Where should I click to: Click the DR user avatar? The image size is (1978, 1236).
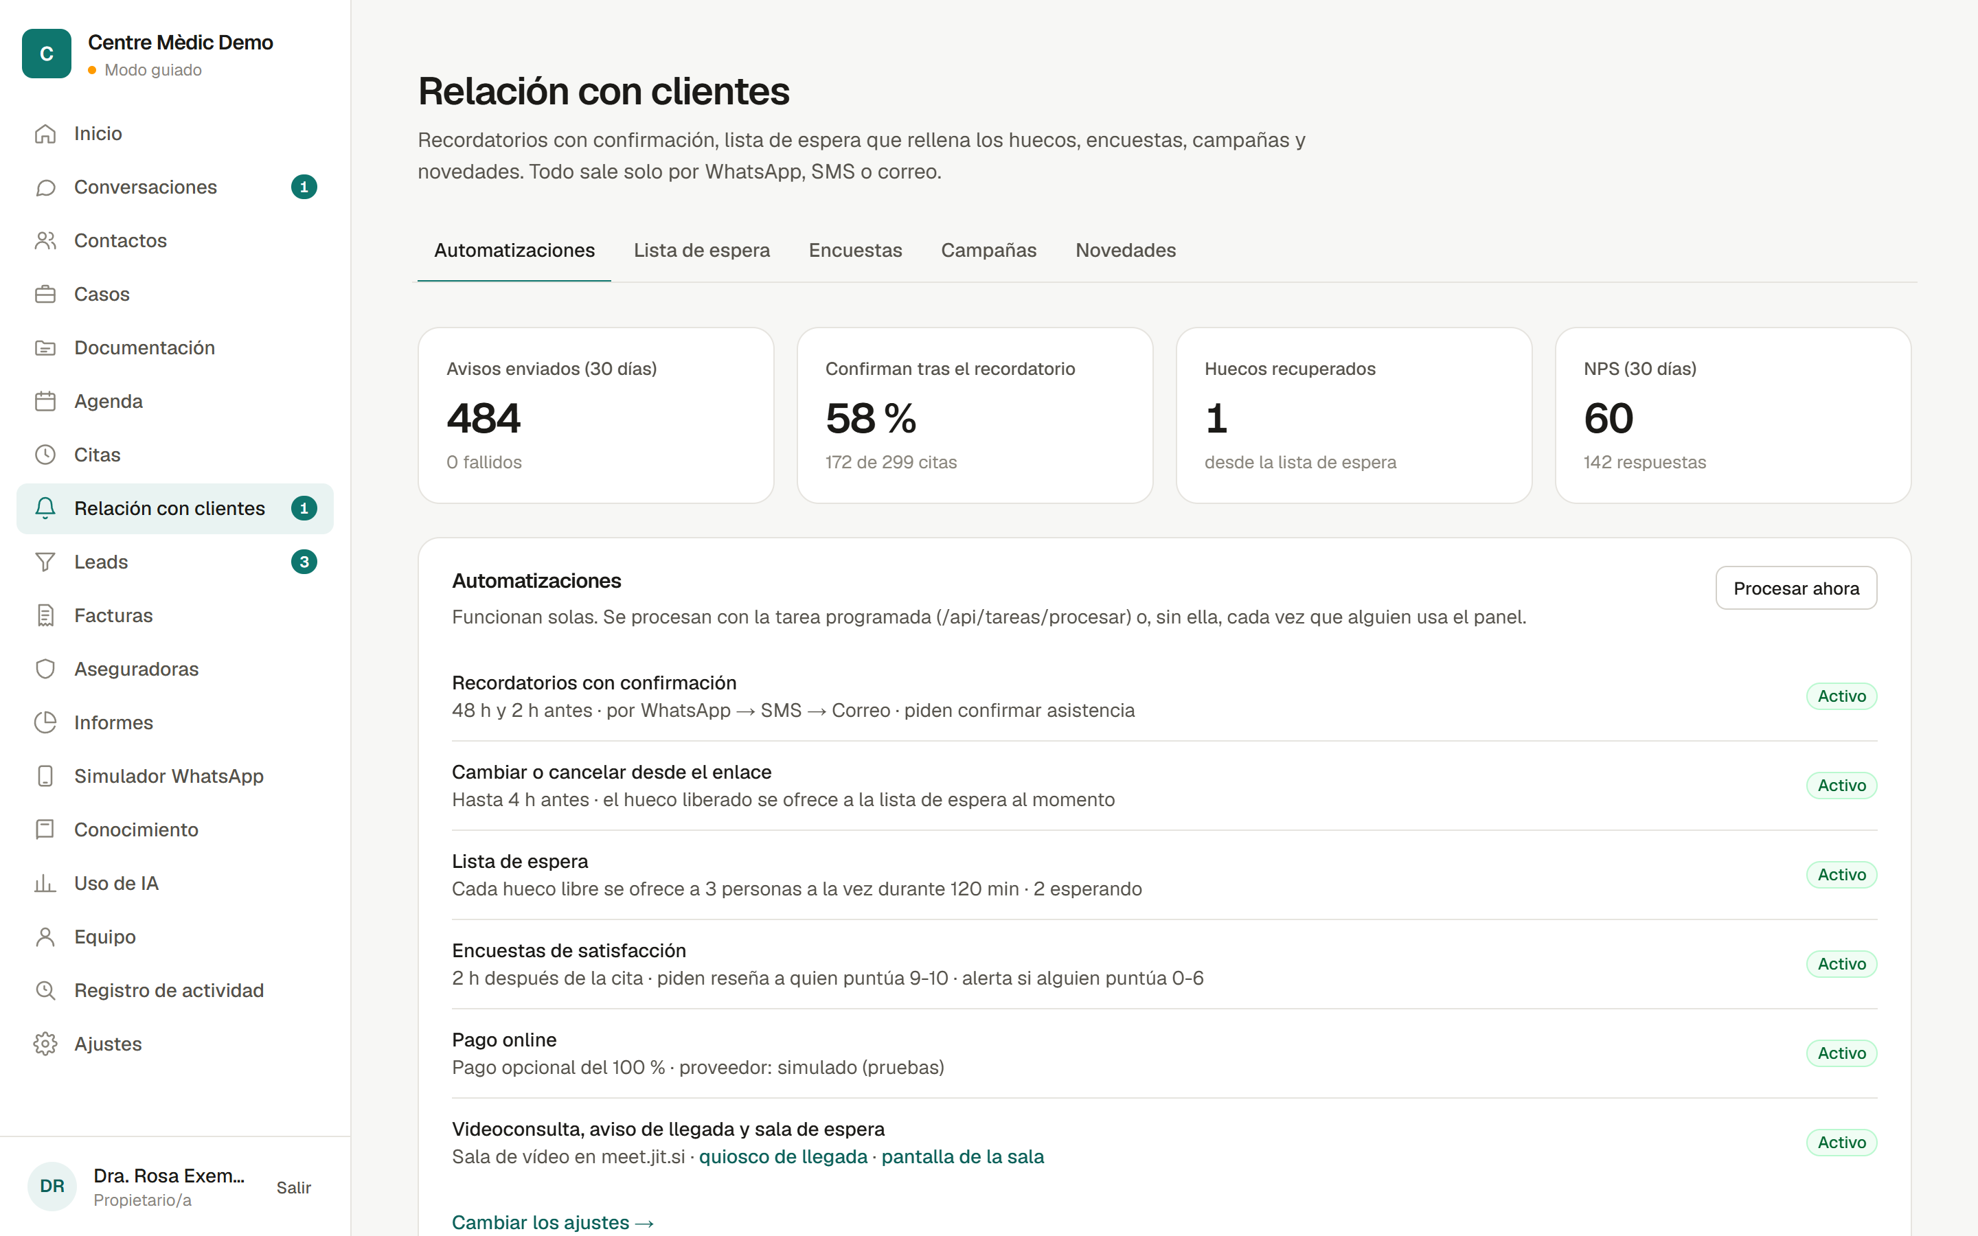coord(52,1186)
